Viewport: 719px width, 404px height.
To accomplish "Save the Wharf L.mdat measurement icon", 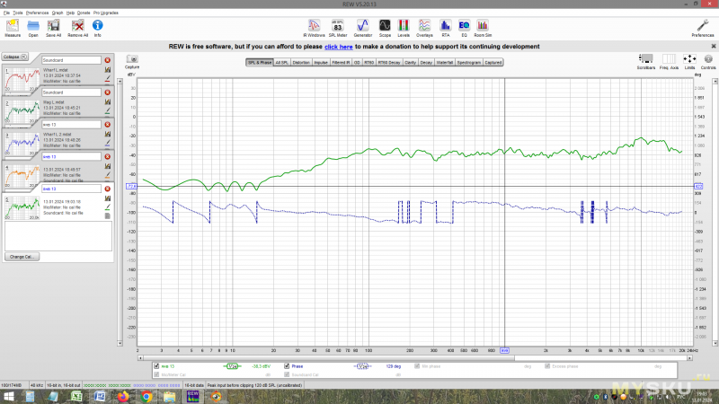I will [x=108, y=70].
